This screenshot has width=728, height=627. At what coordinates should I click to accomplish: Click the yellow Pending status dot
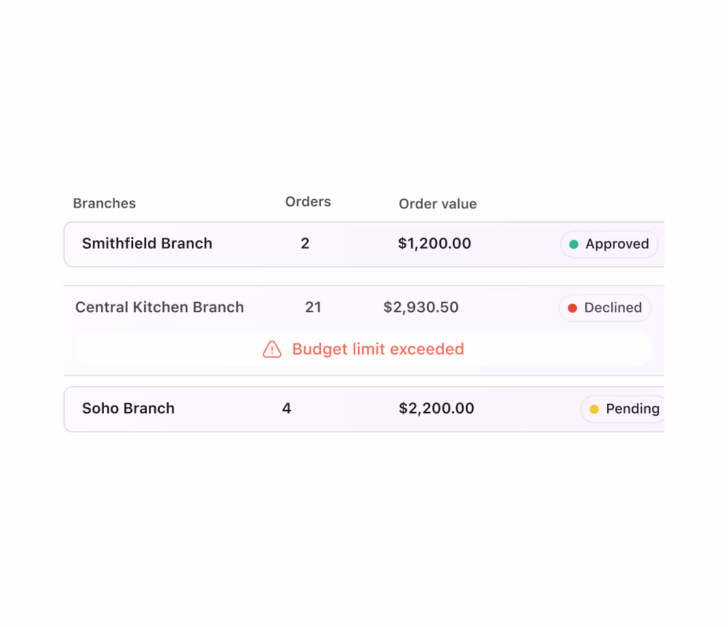click(x=594, y=409)
